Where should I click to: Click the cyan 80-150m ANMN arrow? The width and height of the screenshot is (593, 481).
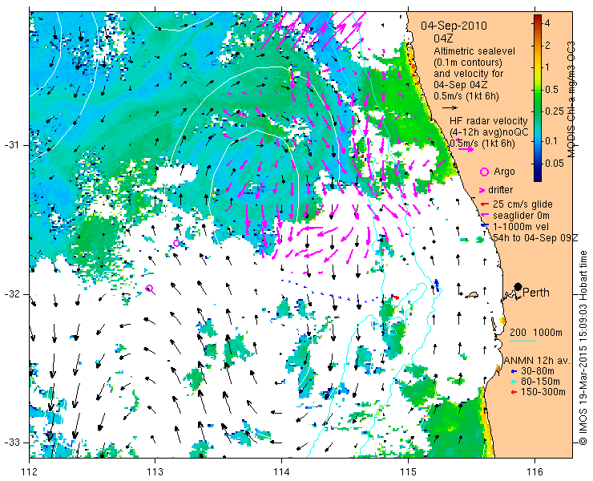[513, 382]
